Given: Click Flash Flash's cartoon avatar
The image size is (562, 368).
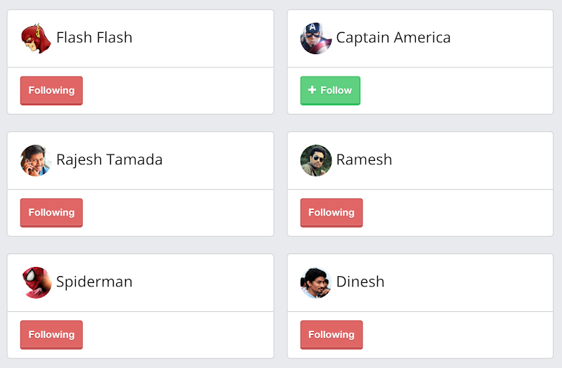Looking at the screenshot, I should pos(36,38).
